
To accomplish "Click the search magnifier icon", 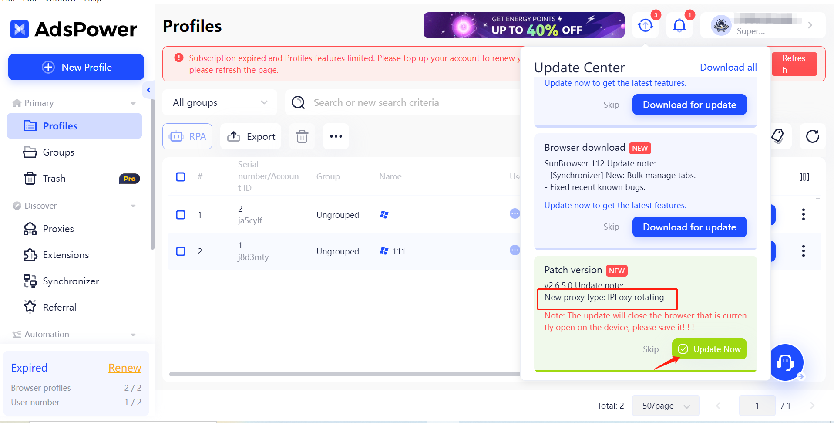I will 298,102.
